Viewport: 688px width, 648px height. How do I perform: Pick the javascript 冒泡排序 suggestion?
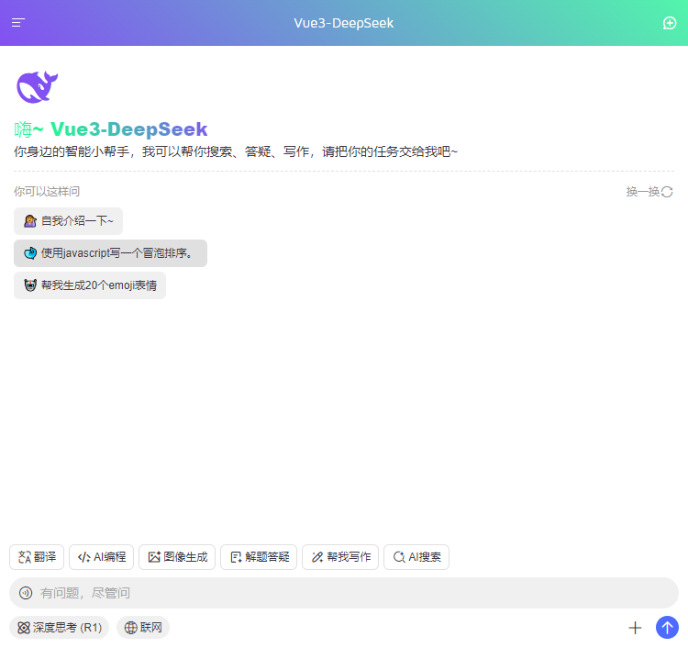(110, 253)
